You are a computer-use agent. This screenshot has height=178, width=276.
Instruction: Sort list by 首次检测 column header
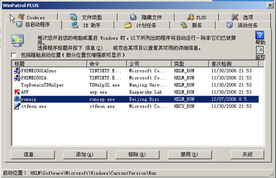234,64
